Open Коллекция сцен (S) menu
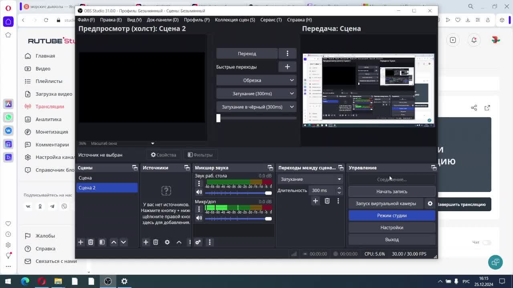The image size is (513, 288). pyautogui.click(x=235, y=20)
